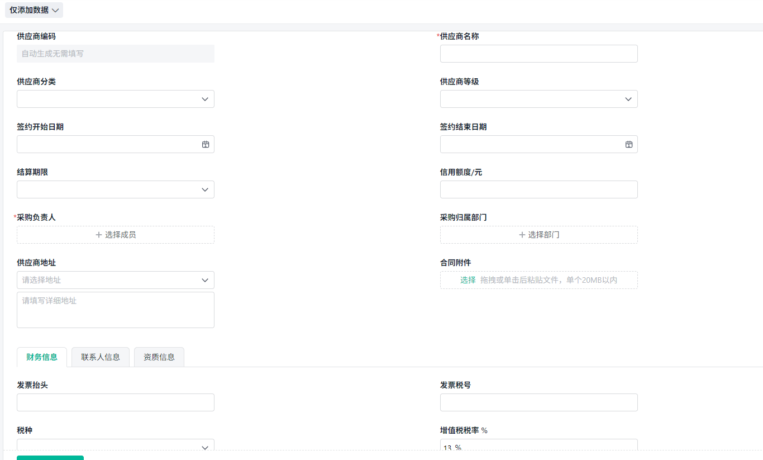Click the 发票抬头 input field
The width and height of the screenshot is (763, 460).
tap(116, 402)
